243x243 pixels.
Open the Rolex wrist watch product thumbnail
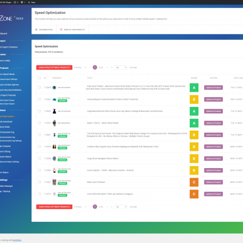(54, 123)
